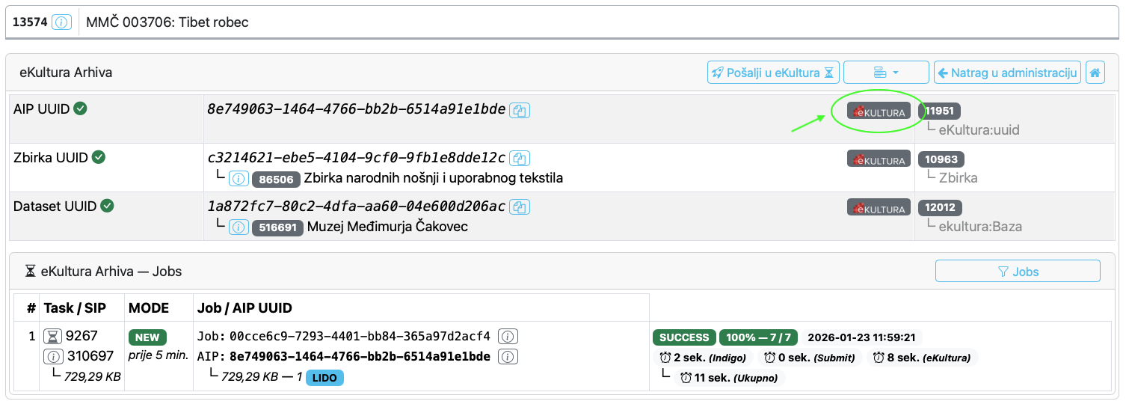Click text Zbirka narodnih nošnji i uporabnog tekstila

point(433,178)
